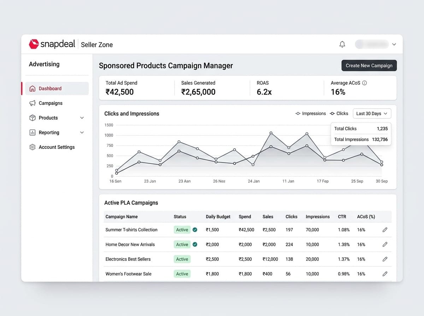Open Electronics Best Sellers campaign name
Screen dimensions: 424x316
[x=128, y=259]
